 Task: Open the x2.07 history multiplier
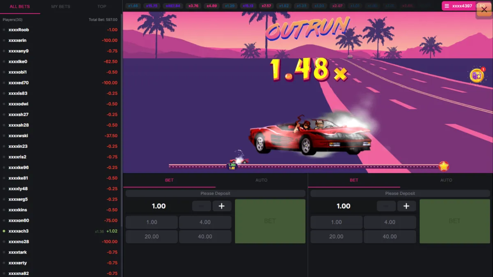pos(337,6)
